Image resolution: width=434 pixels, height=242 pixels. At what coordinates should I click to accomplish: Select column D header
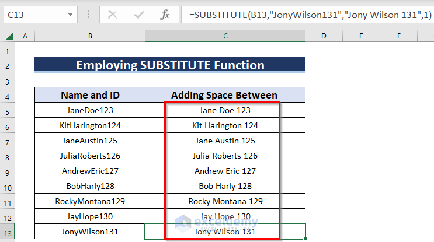[x=324, y=36]
